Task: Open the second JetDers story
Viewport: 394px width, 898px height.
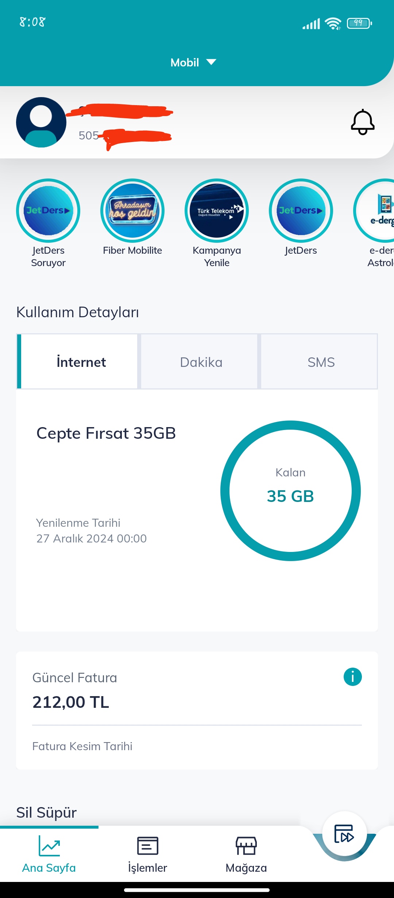Action: tap(301, 211)
